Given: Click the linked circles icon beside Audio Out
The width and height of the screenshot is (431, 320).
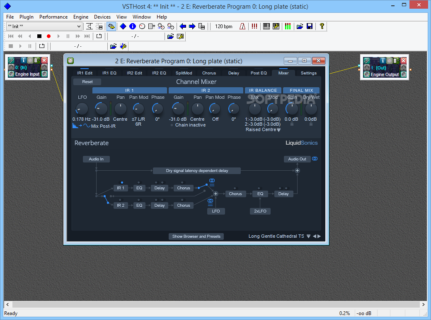Looking at the screenshot, I should [315, 159].
